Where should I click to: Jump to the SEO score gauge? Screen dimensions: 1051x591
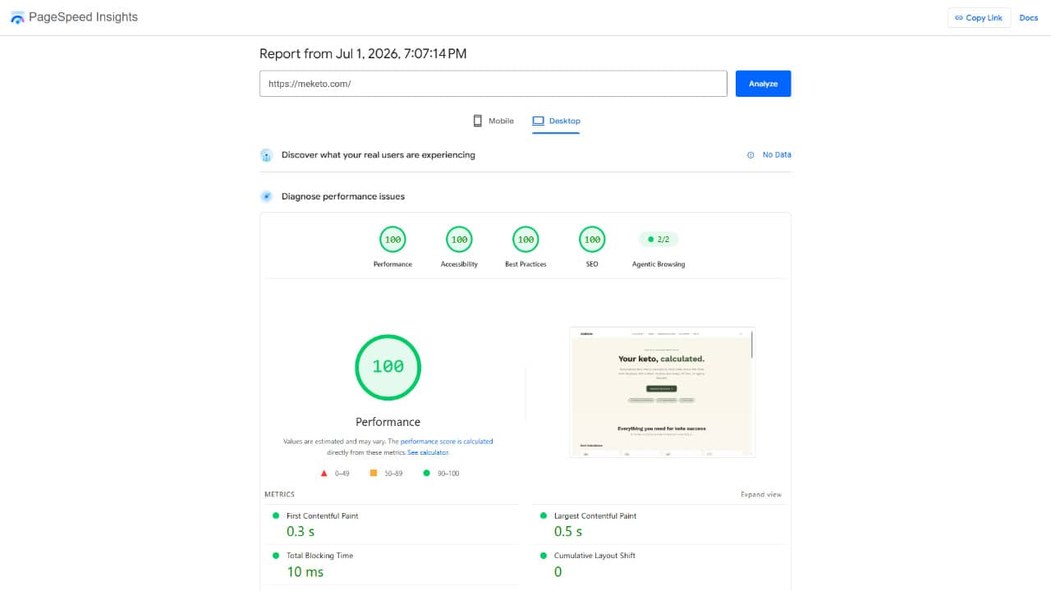592,240
